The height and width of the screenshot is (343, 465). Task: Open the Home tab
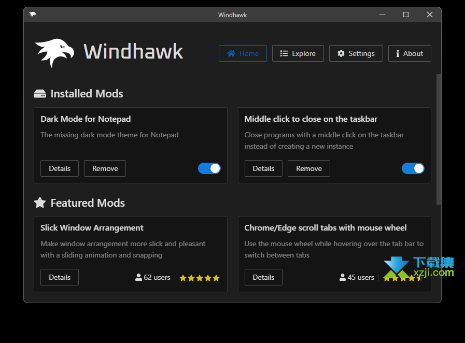tap(243, 53)
